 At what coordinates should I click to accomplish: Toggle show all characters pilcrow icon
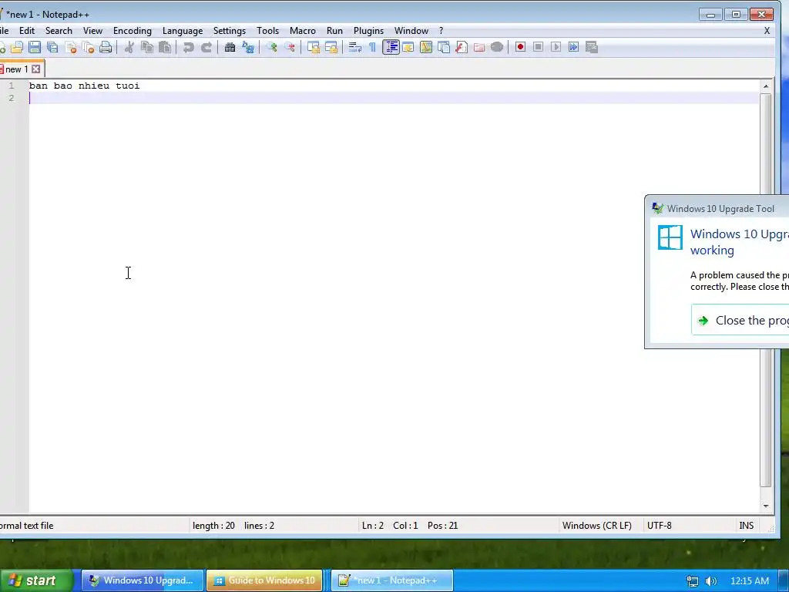tap(372, 47)
